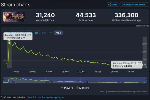
Task: Toggle the Players series in legend
Action: pyautogui.click(x=67, y=88)
